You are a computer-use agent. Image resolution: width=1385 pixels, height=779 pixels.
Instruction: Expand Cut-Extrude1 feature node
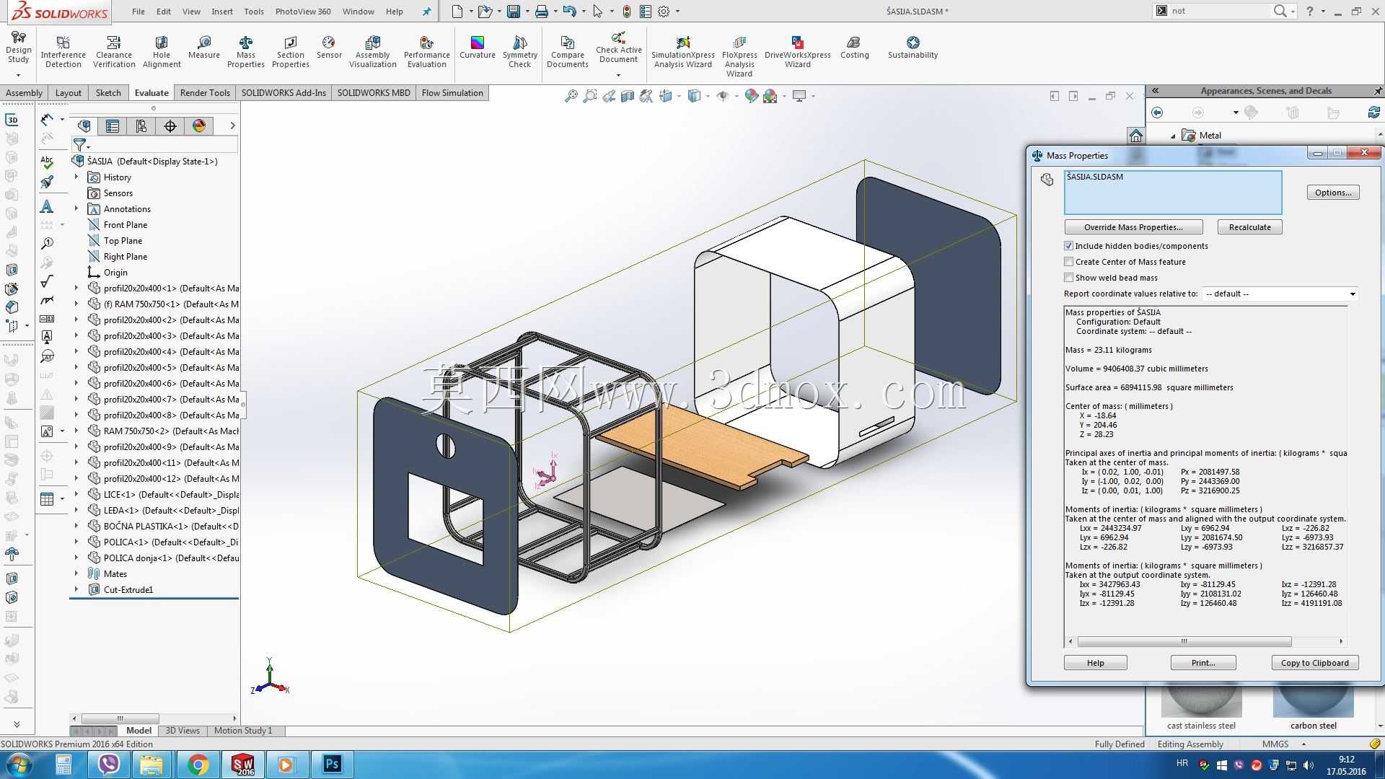76,589
